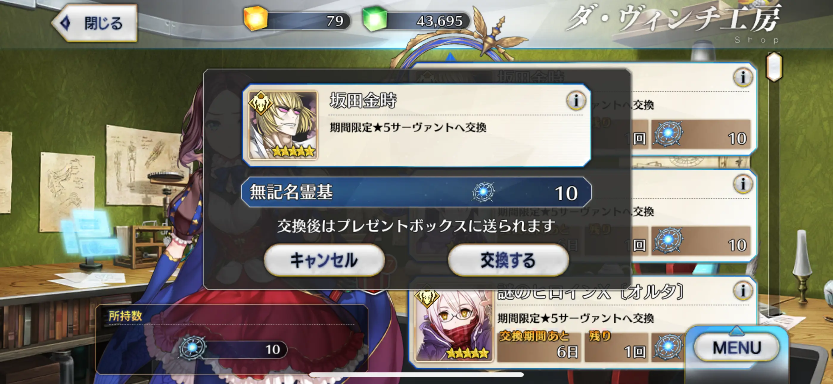Tap unregistered spirit origin icon on top list item

(x=668, y=133)
